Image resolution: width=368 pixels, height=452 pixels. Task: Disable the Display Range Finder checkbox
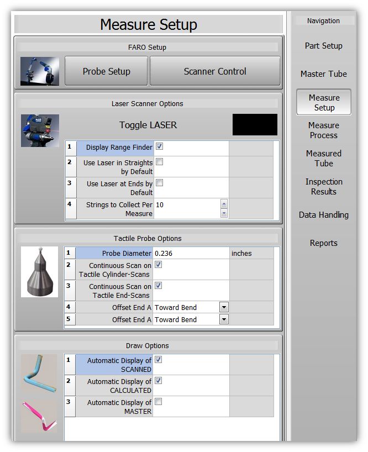pyautogui.click(x=159, y=146)
